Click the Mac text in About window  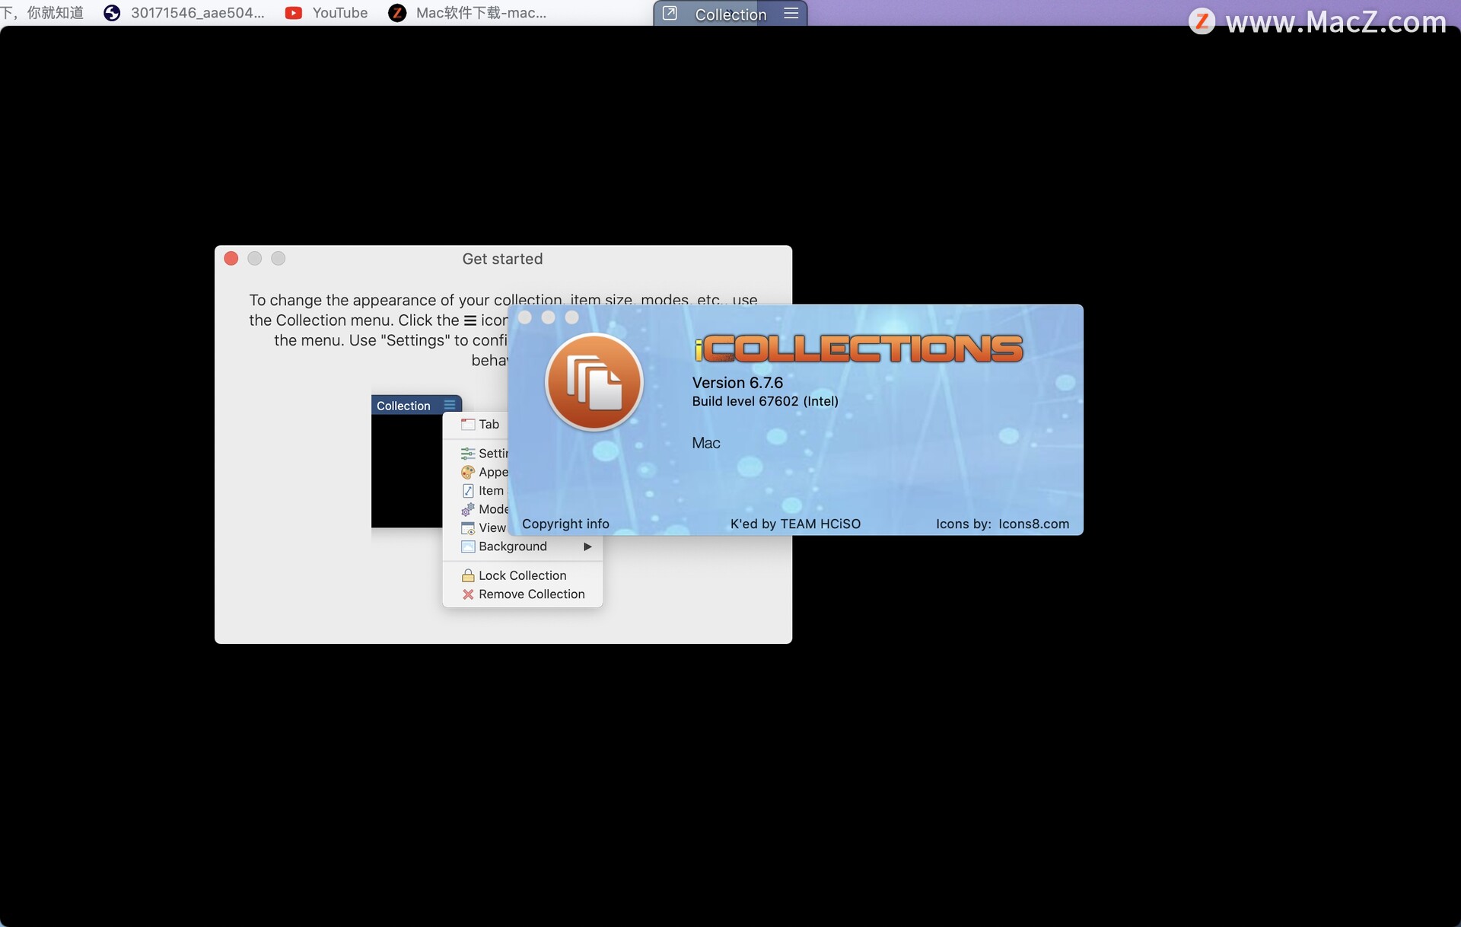[x=705, y=443]
